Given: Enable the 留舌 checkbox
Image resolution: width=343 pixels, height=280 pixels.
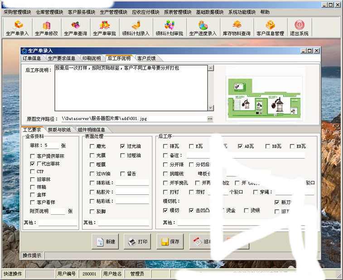Looking at the screenshot, I should [x=122, y=174].
